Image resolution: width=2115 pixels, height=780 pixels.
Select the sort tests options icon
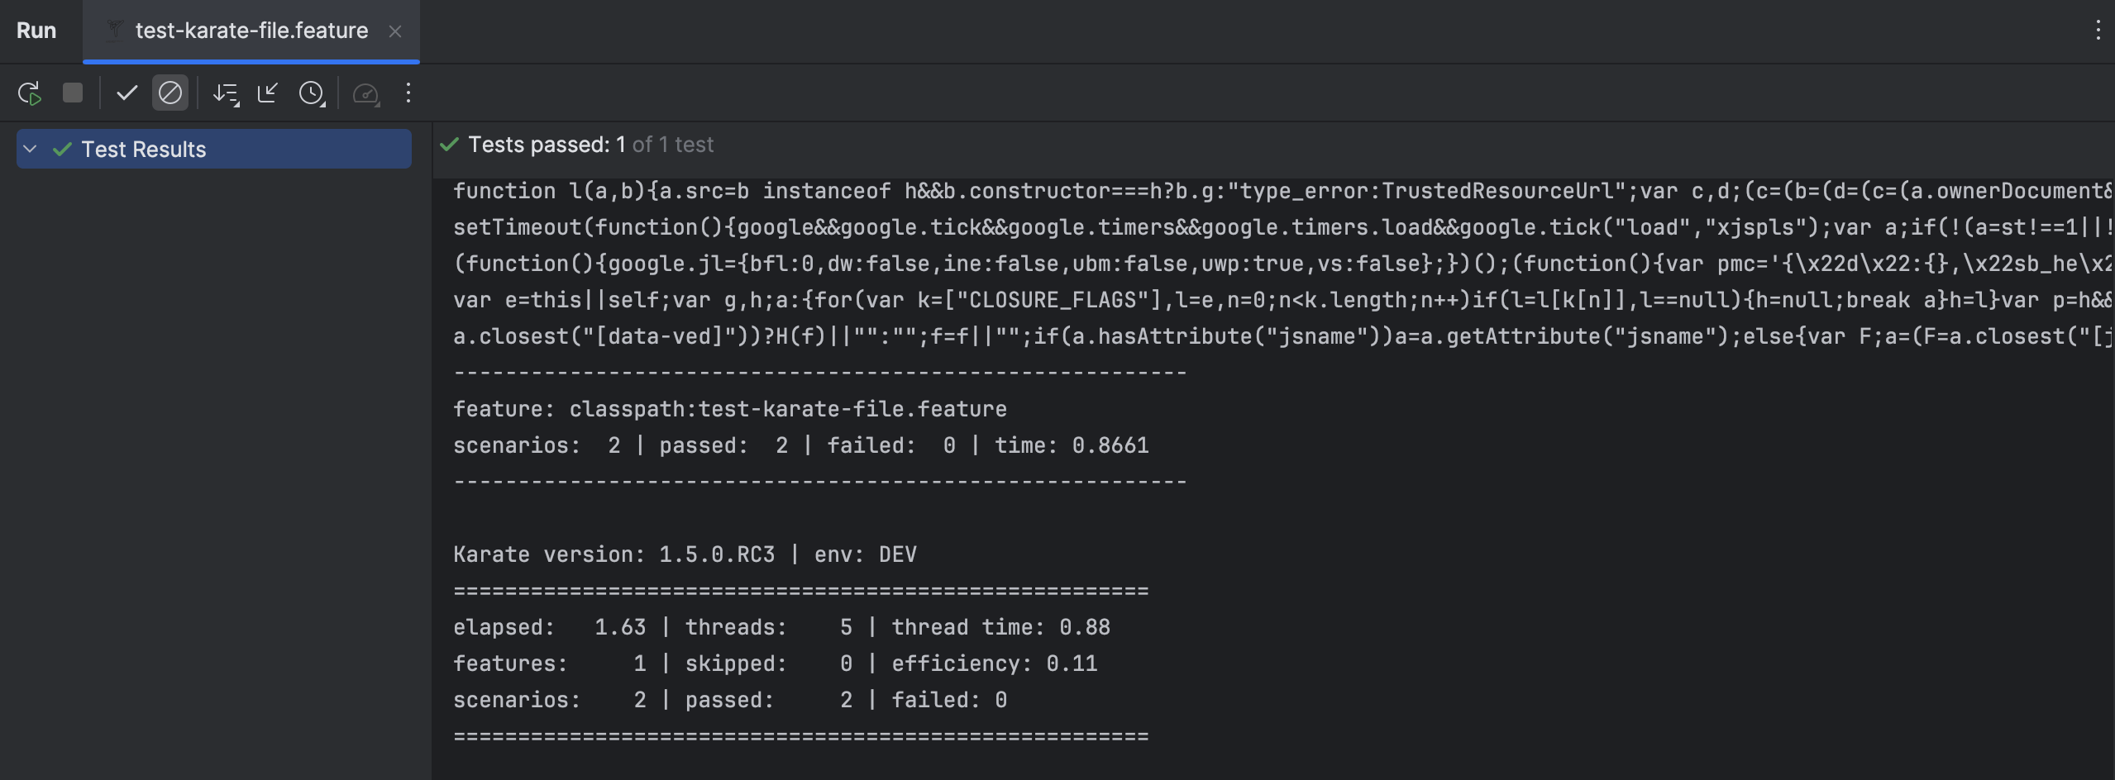[225, 93]
